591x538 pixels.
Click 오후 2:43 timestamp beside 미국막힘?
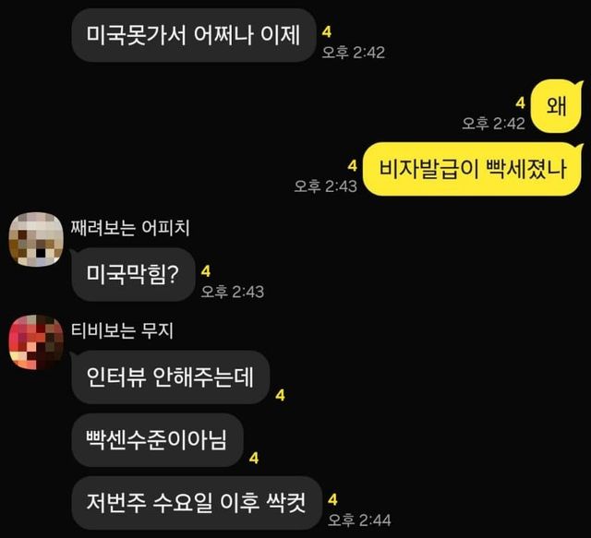(x=233, y=292)
